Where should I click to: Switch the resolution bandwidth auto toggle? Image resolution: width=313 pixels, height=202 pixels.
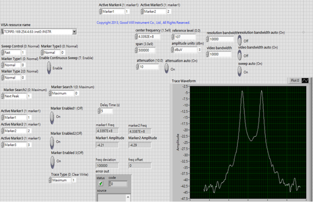tap(240, 40)
